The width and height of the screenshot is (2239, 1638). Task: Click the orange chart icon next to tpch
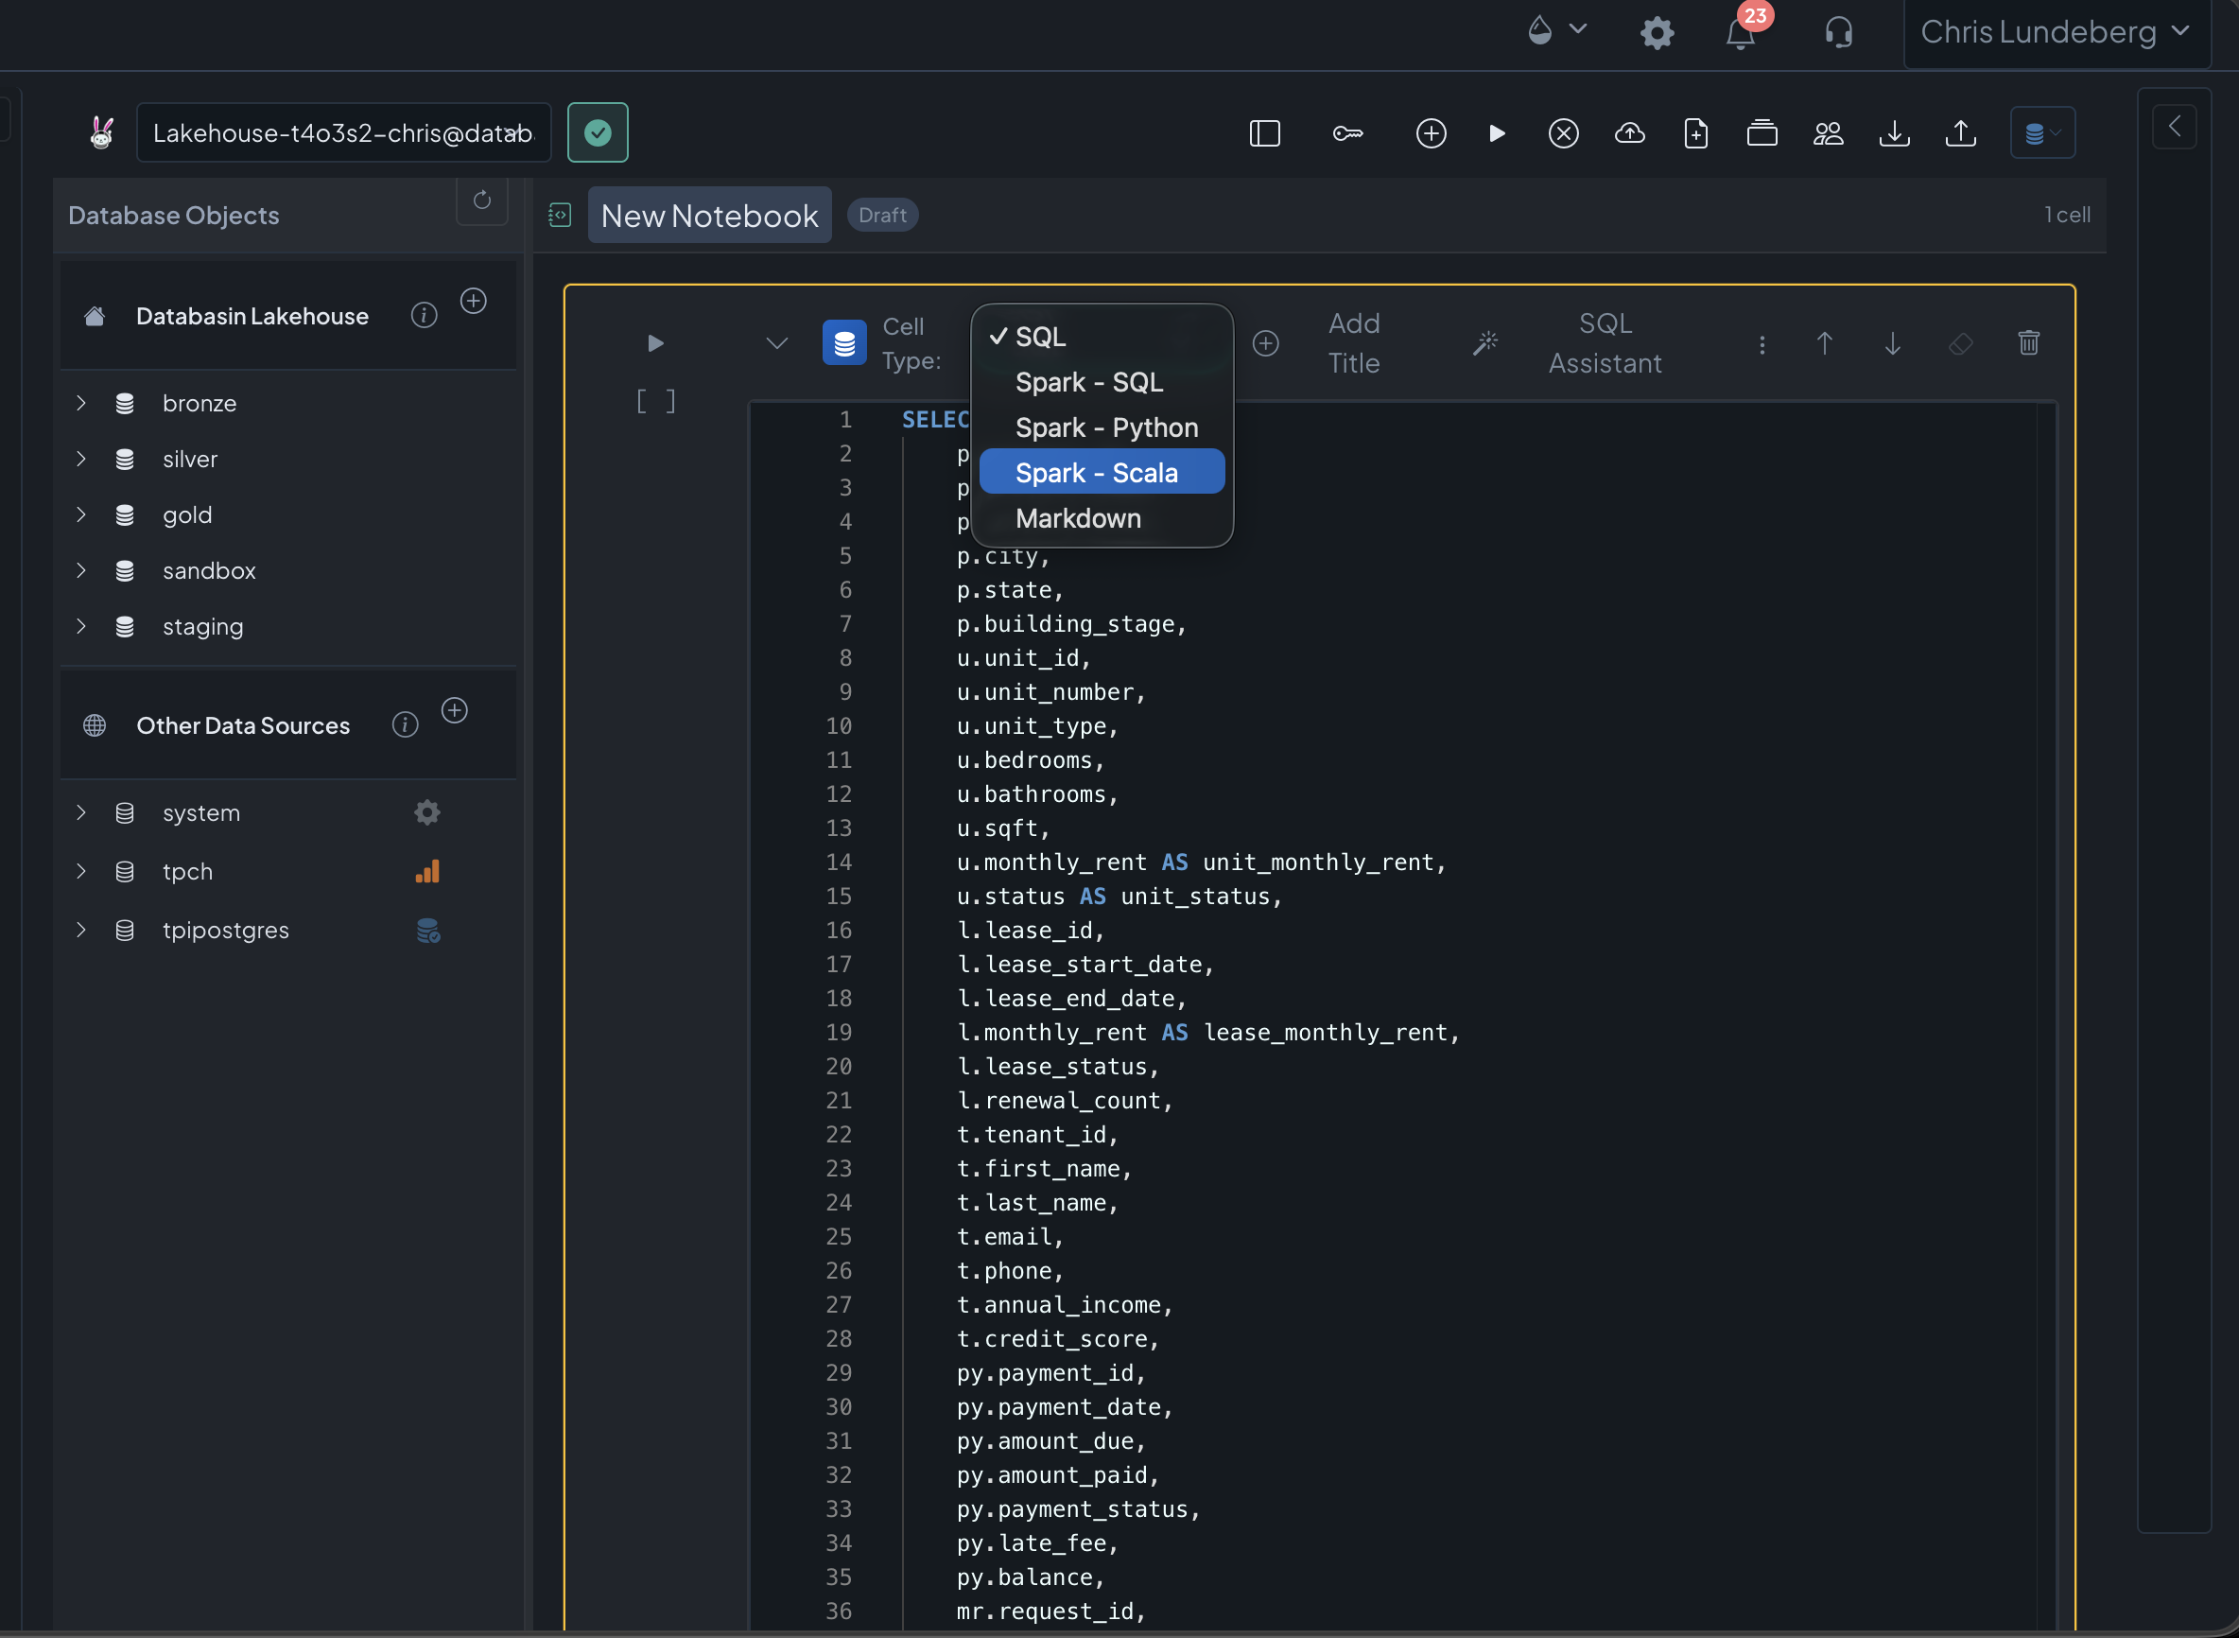click(x=427, y=872)
